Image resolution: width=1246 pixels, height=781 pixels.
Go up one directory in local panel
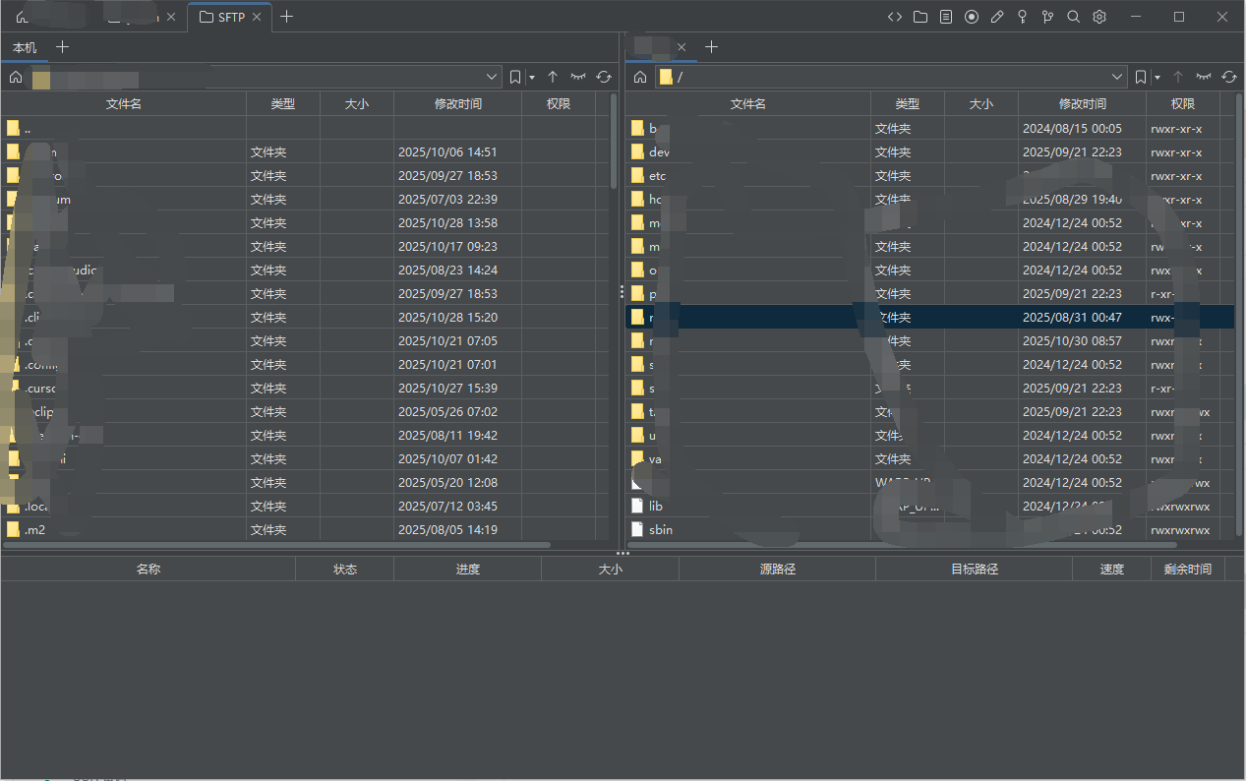click(x=553, y=77)
